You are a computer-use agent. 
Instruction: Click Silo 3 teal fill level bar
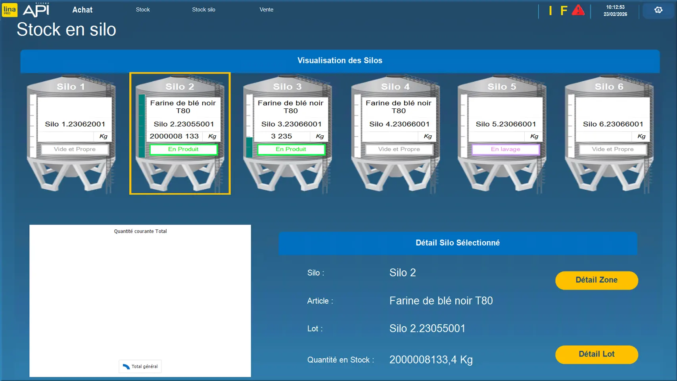pyautogui.click(x=249, y=147)
